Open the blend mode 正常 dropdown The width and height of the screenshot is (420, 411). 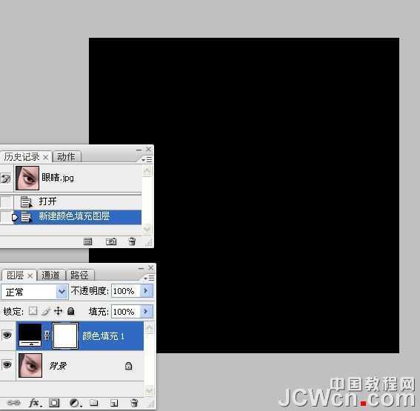pyautogui.click(x=35, y=292)
